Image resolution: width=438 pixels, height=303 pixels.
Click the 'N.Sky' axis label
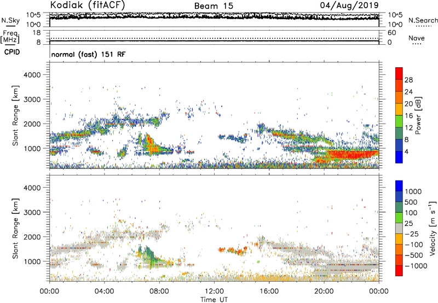(10, 20)
